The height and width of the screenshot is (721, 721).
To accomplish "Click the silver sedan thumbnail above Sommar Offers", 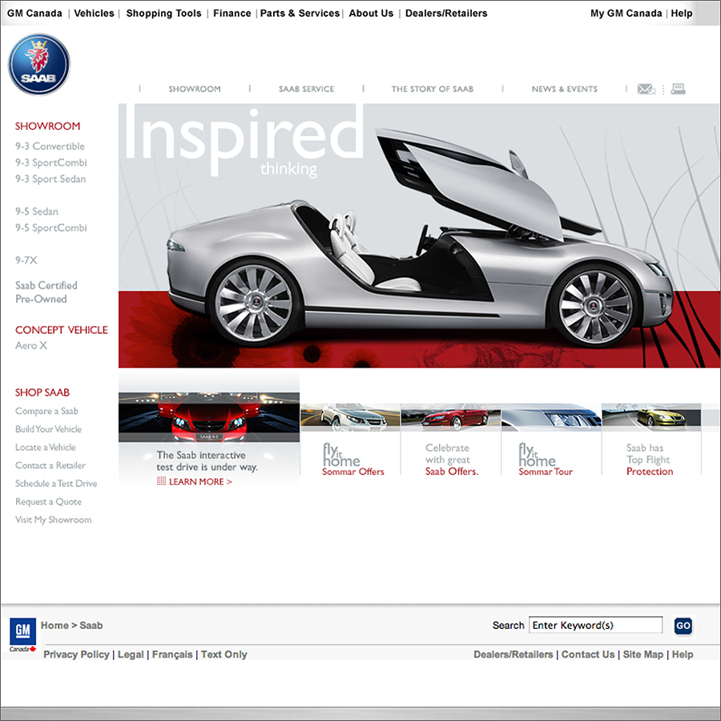I will (x=350, y=417).
